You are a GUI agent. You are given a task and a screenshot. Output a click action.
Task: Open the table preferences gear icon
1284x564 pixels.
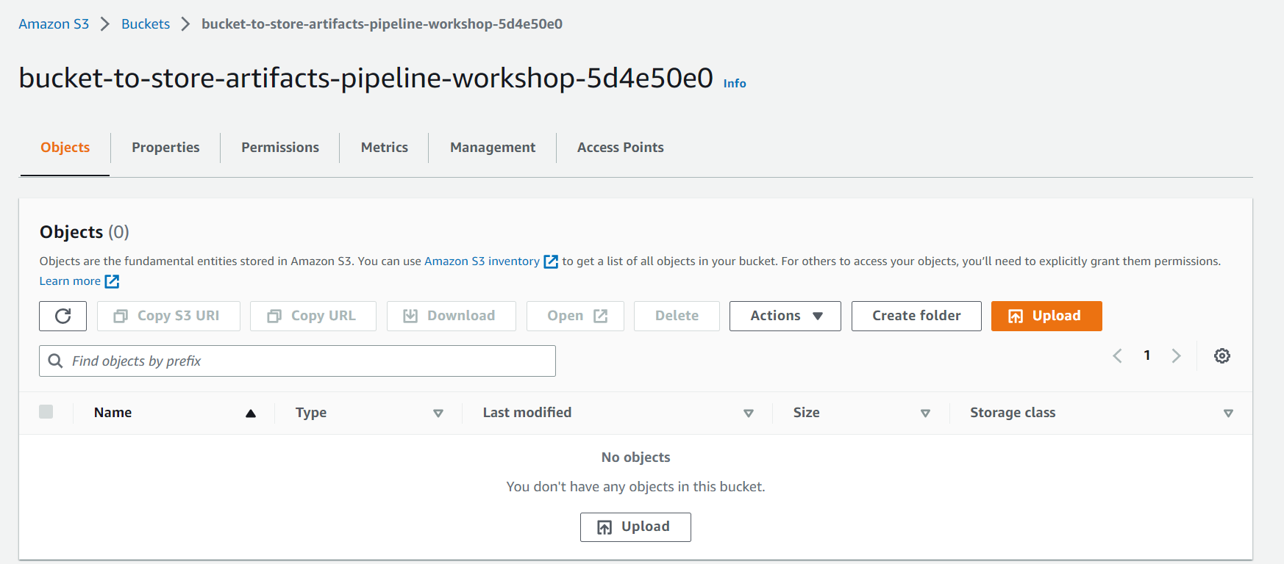1221,355
